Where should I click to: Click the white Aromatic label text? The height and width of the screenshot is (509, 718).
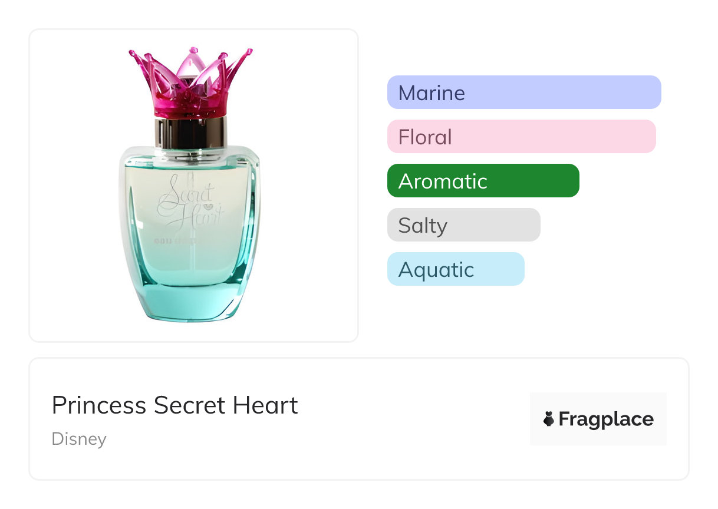click(x=443, y=181)
